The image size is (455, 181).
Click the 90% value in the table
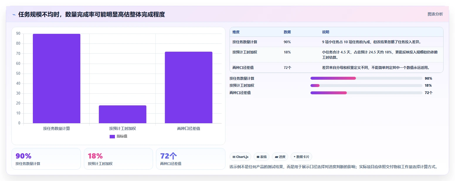pos(287,42)
